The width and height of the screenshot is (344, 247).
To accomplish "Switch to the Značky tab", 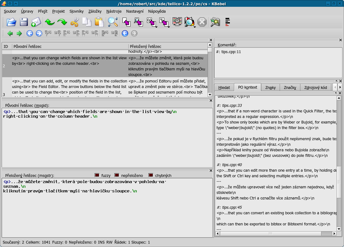I will coord(290,88).
